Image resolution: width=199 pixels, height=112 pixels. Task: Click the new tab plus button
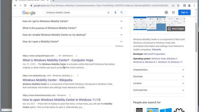[53, 1]
